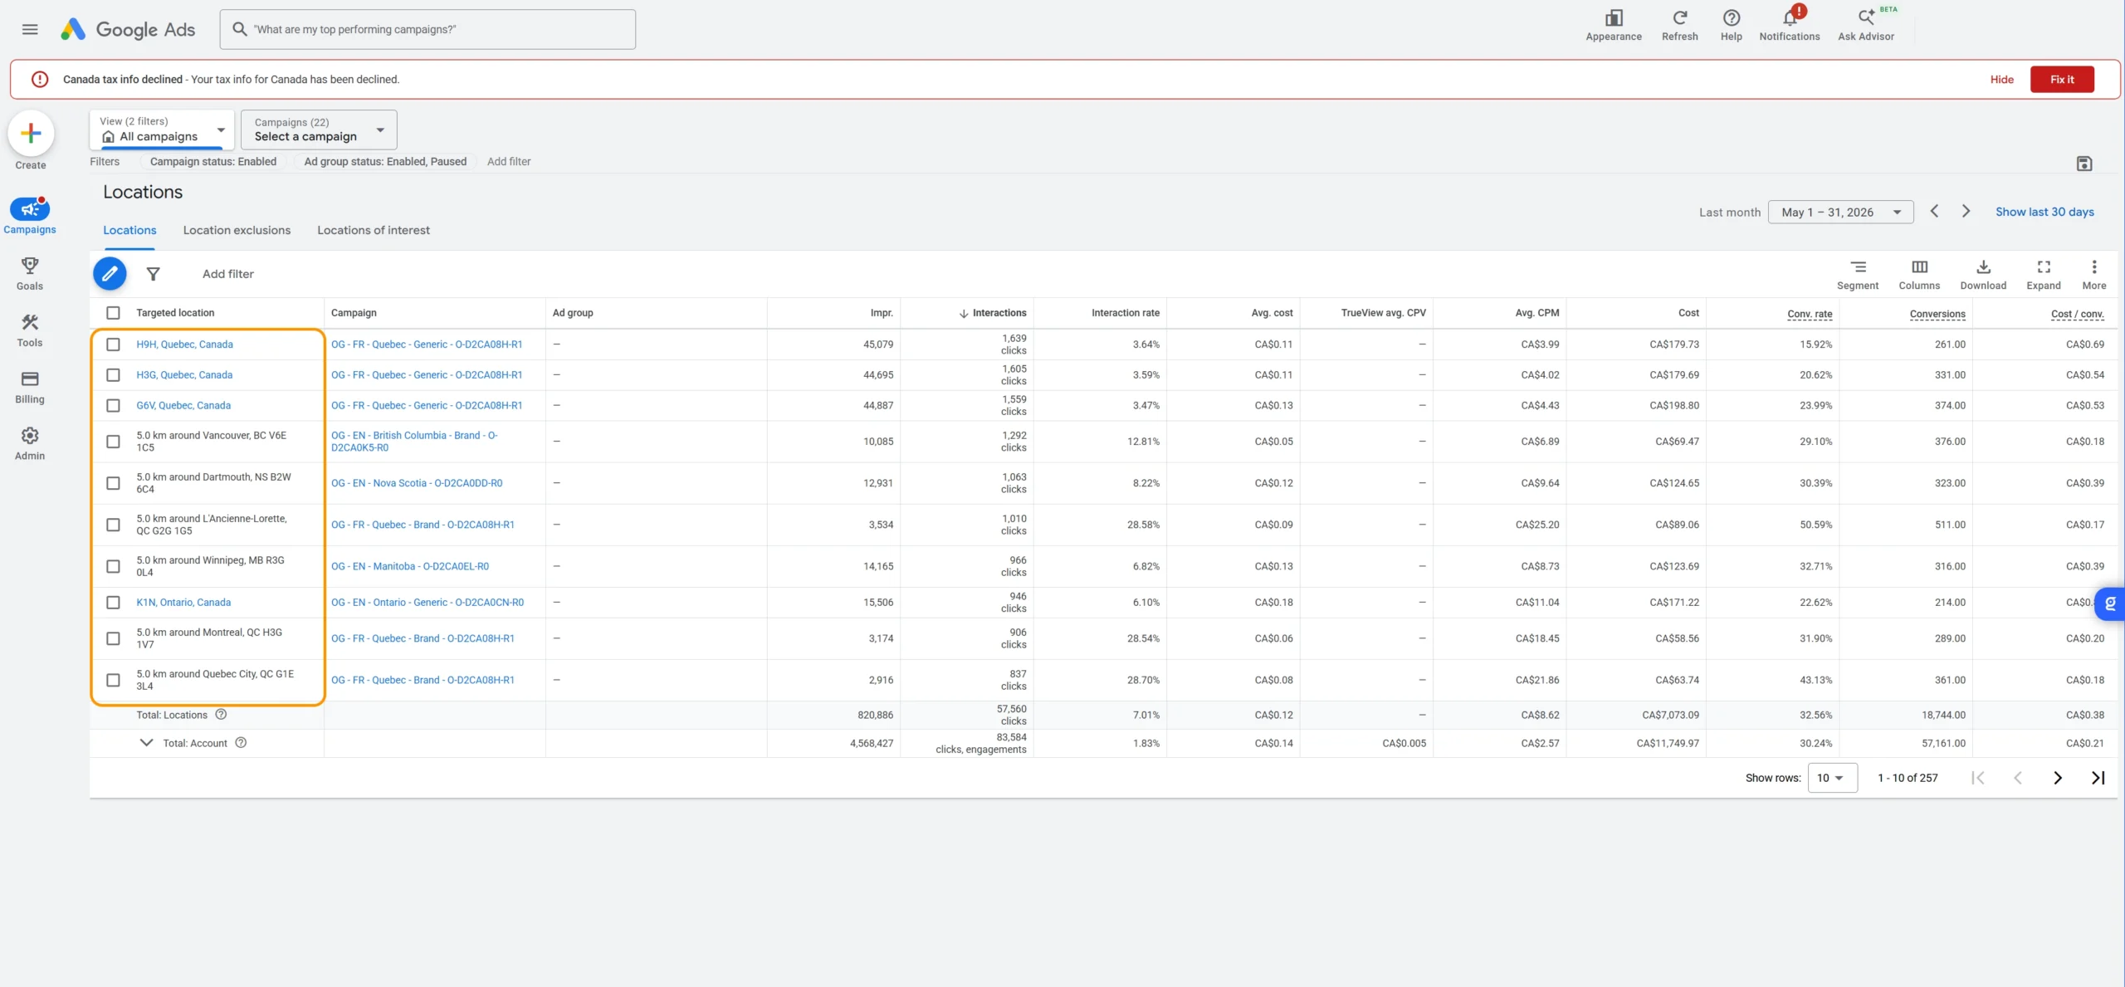This screenshot has width=2125, height=987.
Task: Open the More options menu
Action: (x=2093, y=274)
